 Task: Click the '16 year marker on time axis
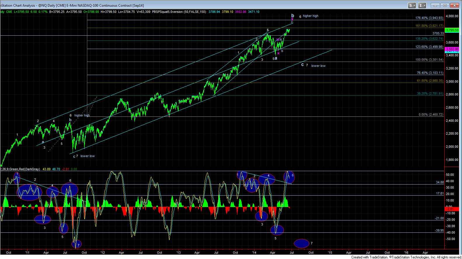406,252
